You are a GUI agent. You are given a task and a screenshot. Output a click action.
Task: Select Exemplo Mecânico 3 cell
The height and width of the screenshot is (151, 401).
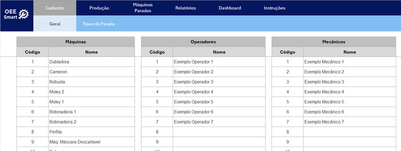click(350, 82)
